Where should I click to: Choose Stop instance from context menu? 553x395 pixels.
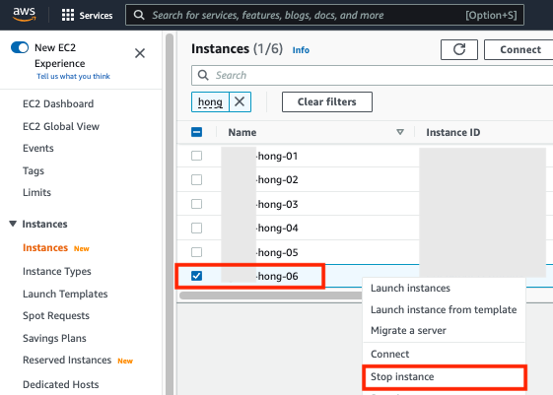coord(445,376)
